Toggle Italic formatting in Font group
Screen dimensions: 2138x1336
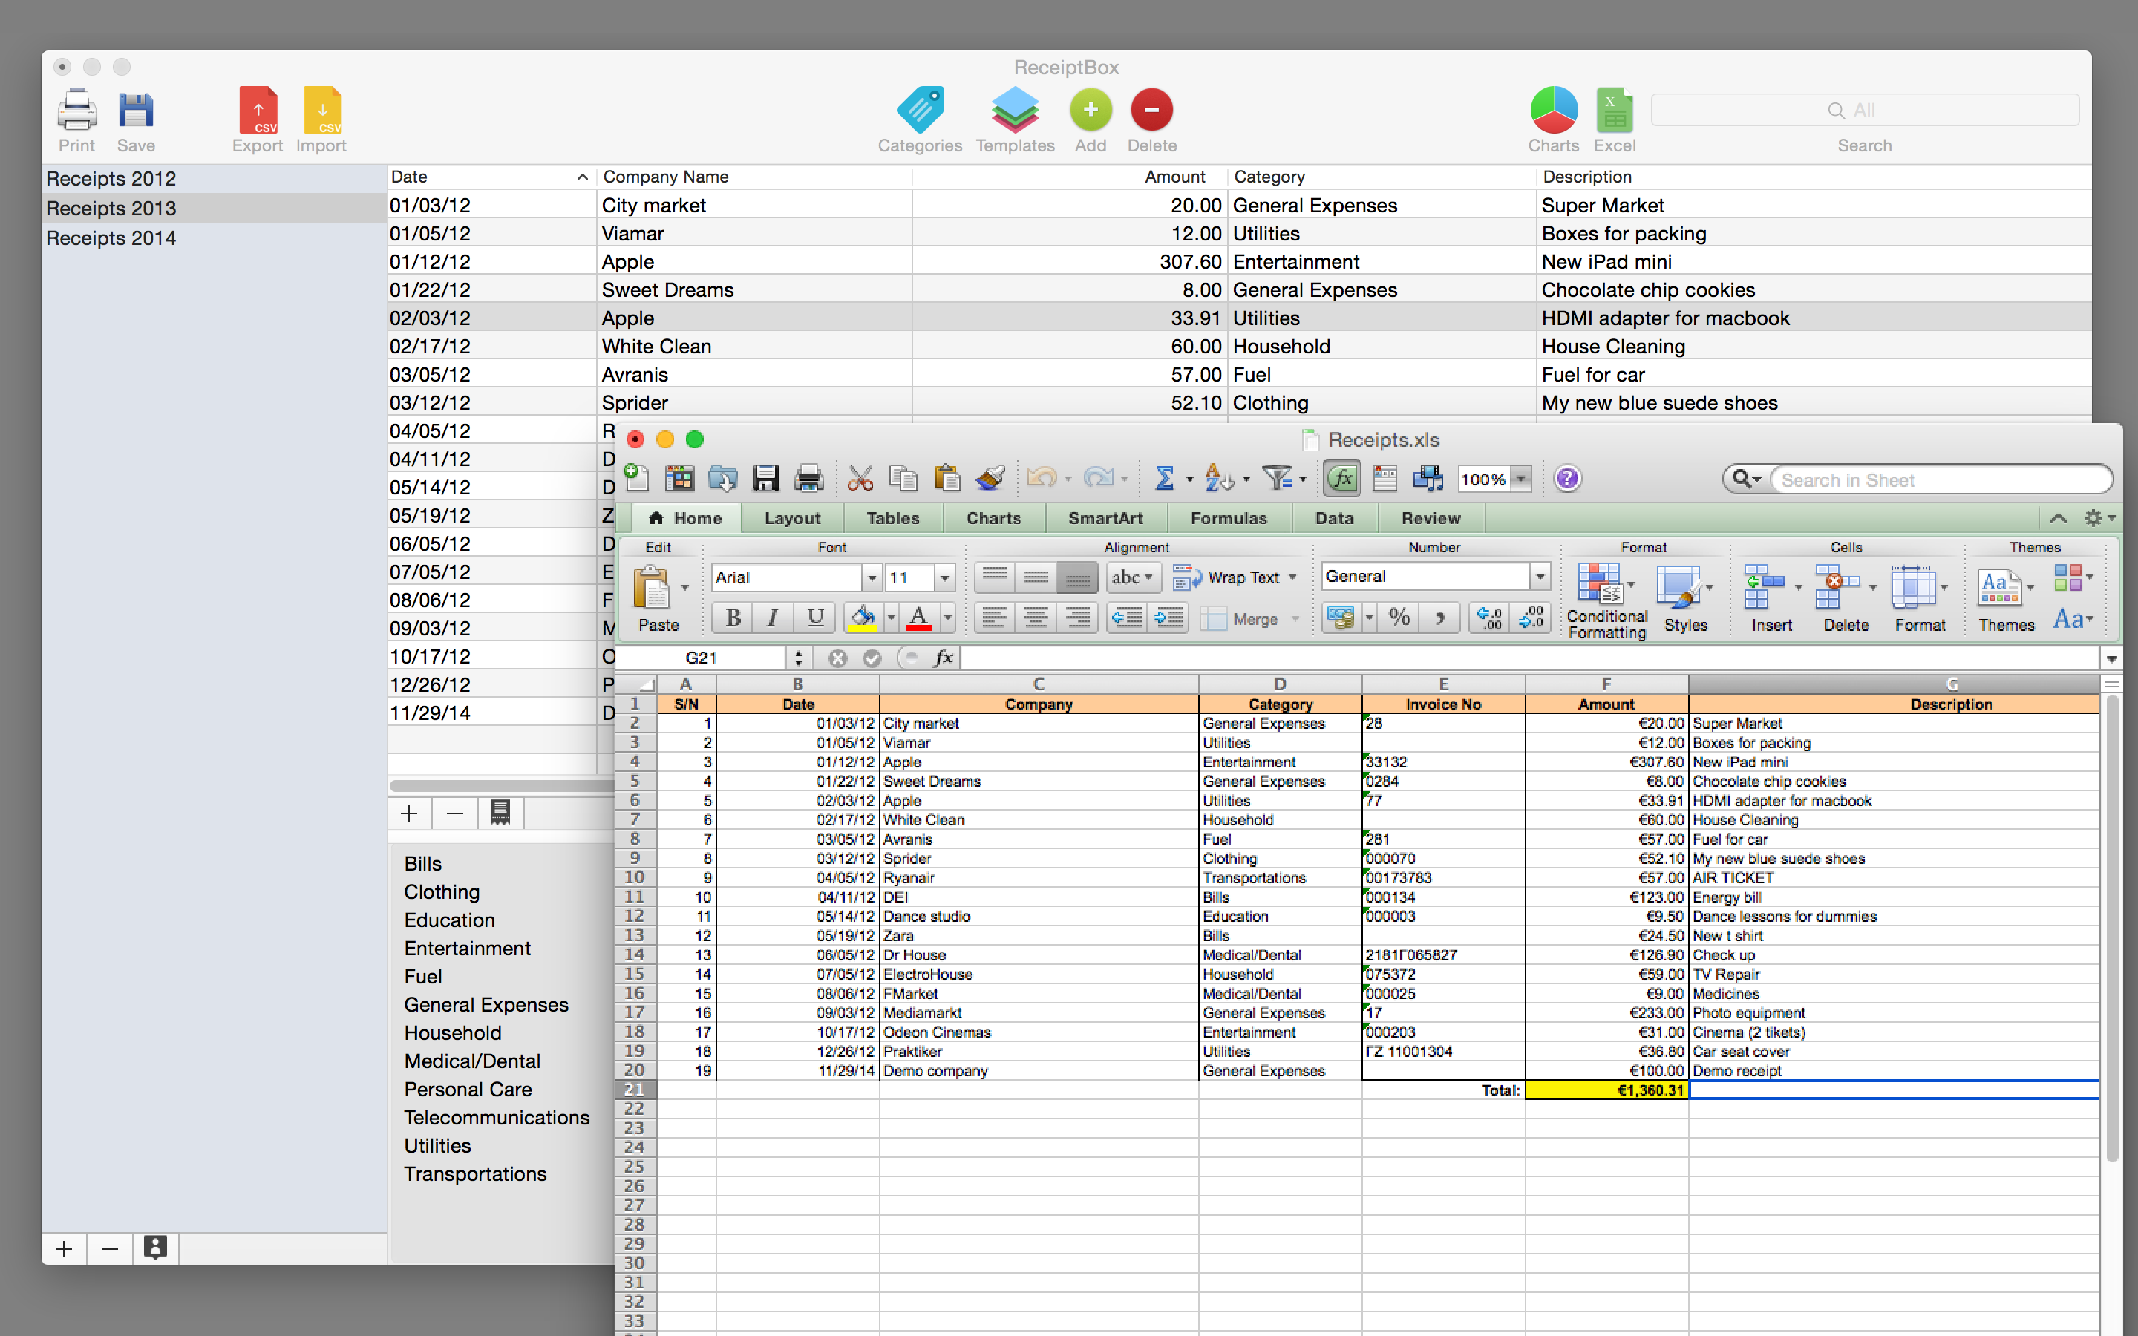coord(773,618)
